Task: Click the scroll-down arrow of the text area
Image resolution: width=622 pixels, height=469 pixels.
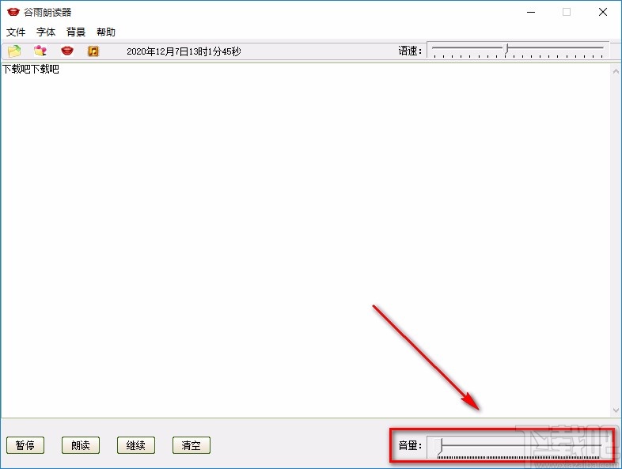Action: click(x=616, y=410)
